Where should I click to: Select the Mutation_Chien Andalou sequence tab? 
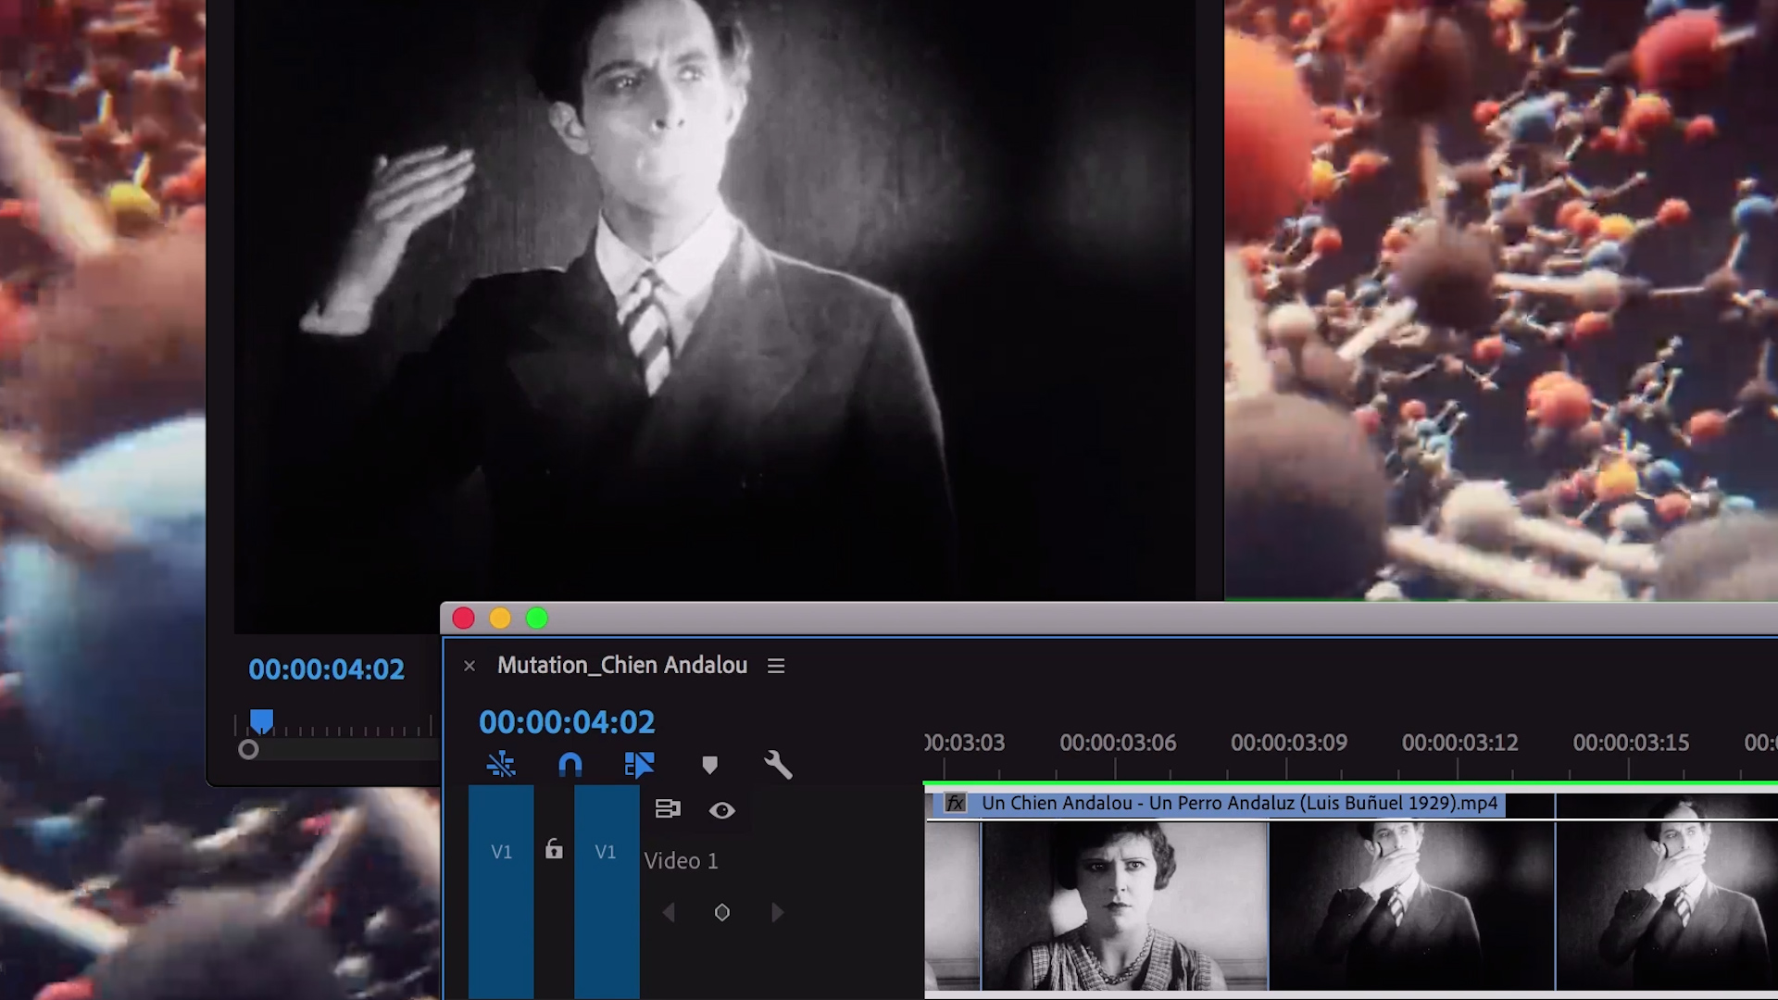click(x=622, y=665)
